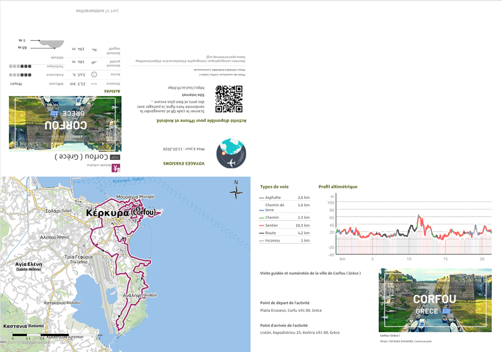Click the green Chemin legend line
The width and height of the screenshot is (502, 352).
click(262, 218)
